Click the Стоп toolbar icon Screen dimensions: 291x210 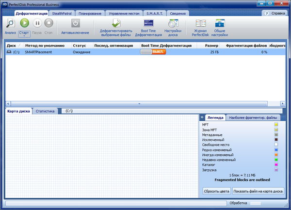tap(49, 23)
